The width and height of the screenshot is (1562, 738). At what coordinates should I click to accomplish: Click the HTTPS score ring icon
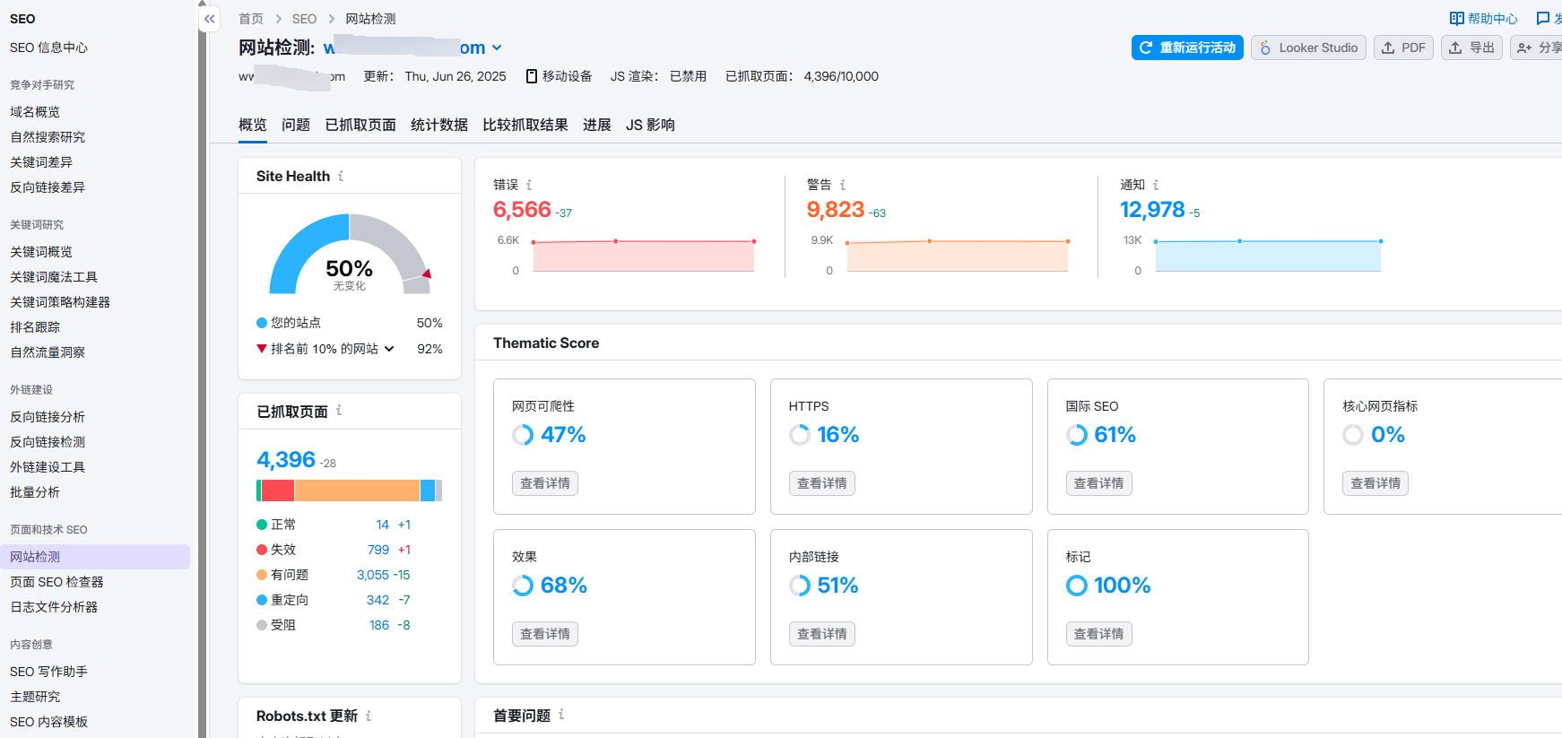(x=800, y=435)
